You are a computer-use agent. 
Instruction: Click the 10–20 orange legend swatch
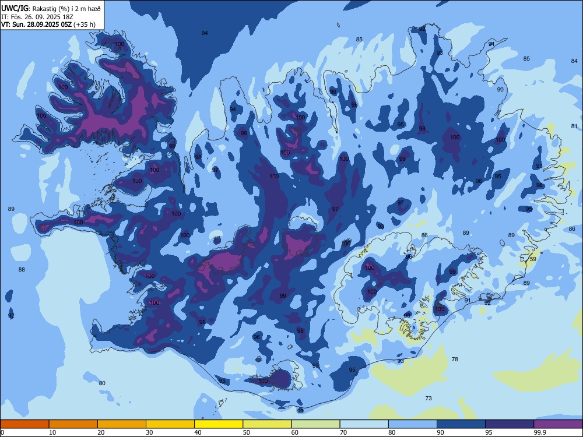73,424
